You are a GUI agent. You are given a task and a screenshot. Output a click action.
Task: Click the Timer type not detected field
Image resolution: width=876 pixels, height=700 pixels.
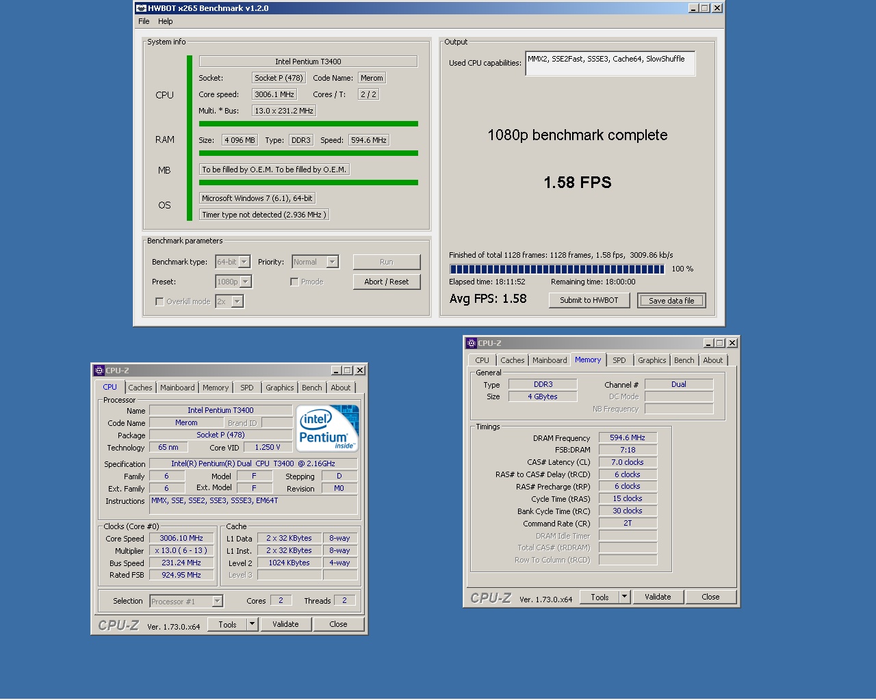point(264,215)
